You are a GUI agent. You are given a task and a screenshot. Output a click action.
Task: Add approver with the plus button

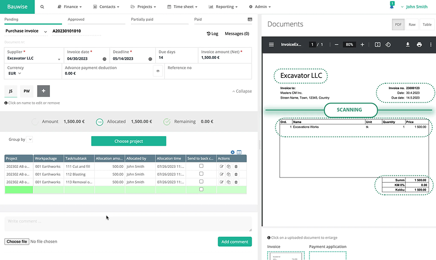tap(43, 91)
